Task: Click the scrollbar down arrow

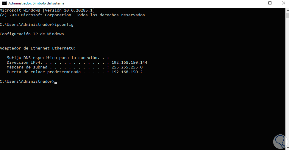Action: (287, 148)
